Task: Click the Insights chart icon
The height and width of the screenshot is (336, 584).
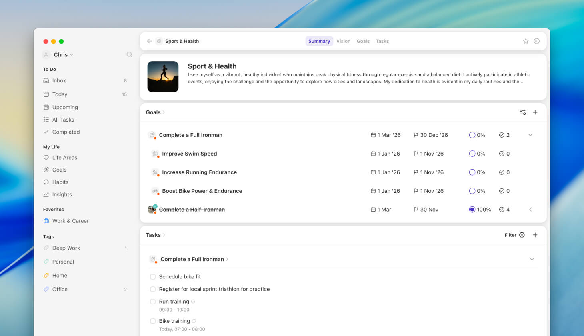Action: tap(46, 194)
